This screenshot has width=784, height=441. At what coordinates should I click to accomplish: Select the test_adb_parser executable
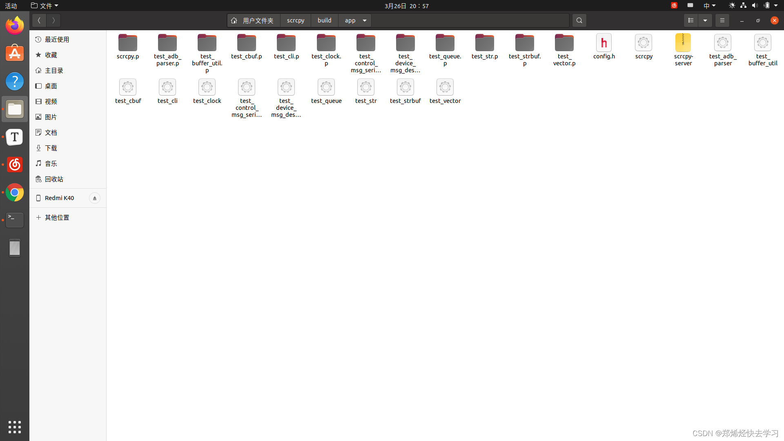pos(723,50)
